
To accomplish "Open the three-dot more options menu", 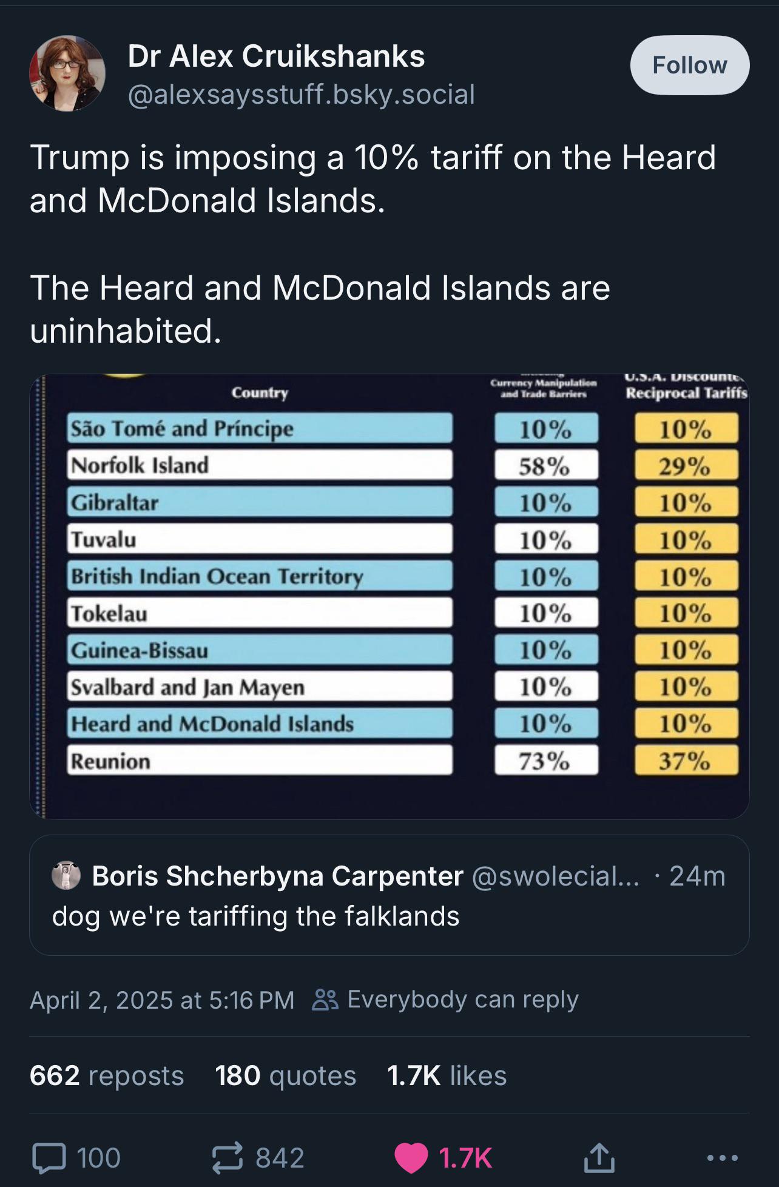I will tap(723, 1158).
